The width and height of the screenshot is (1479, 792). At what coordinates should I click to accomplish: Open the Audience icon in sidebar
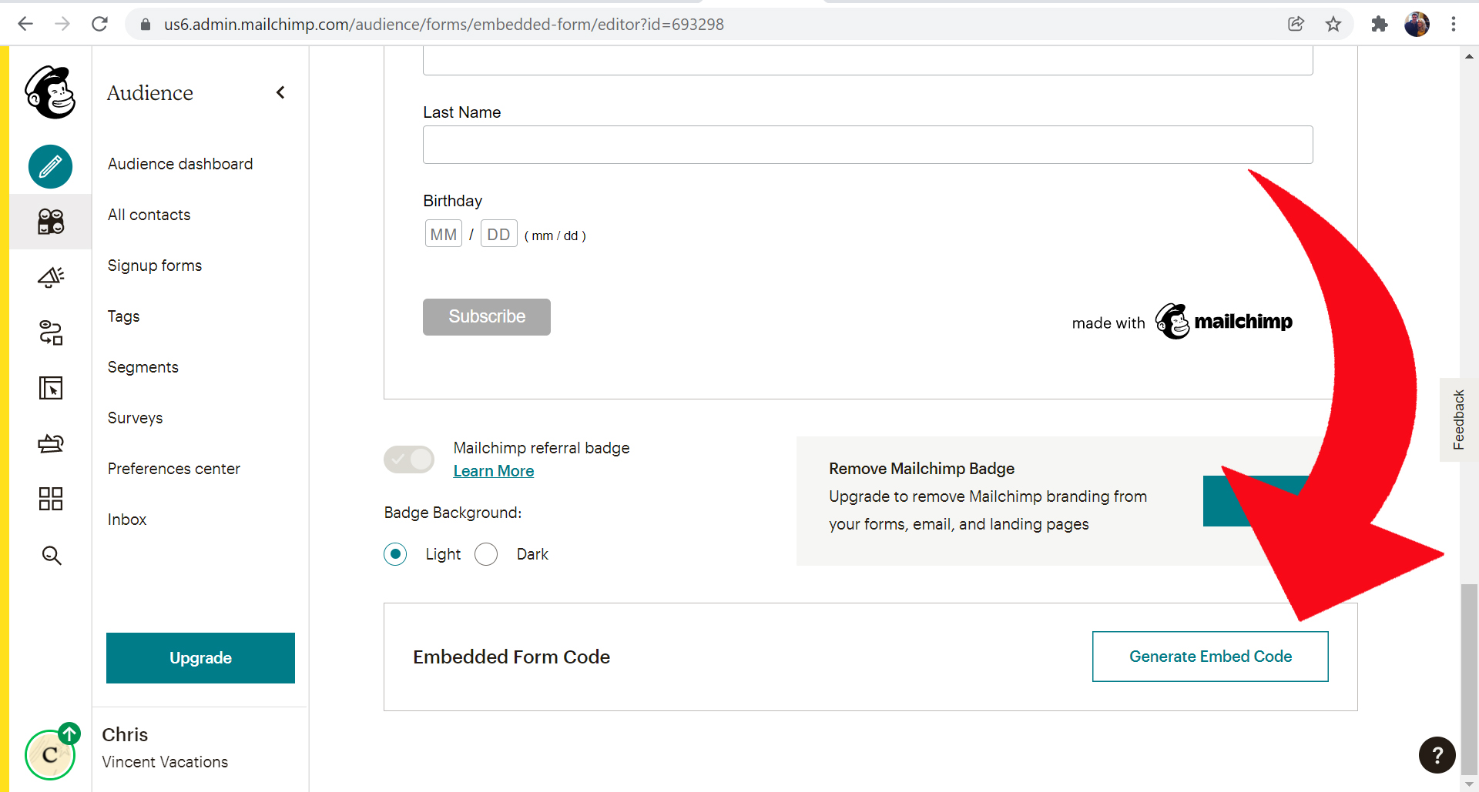click(51, 222)
